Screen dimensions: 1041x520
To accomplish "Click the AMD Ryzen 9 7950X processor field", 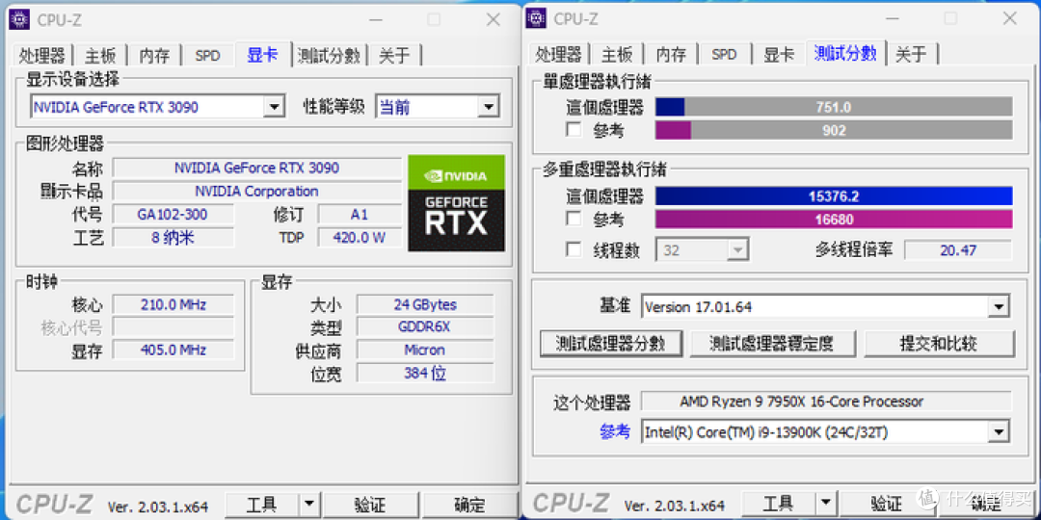I will 827,402.
